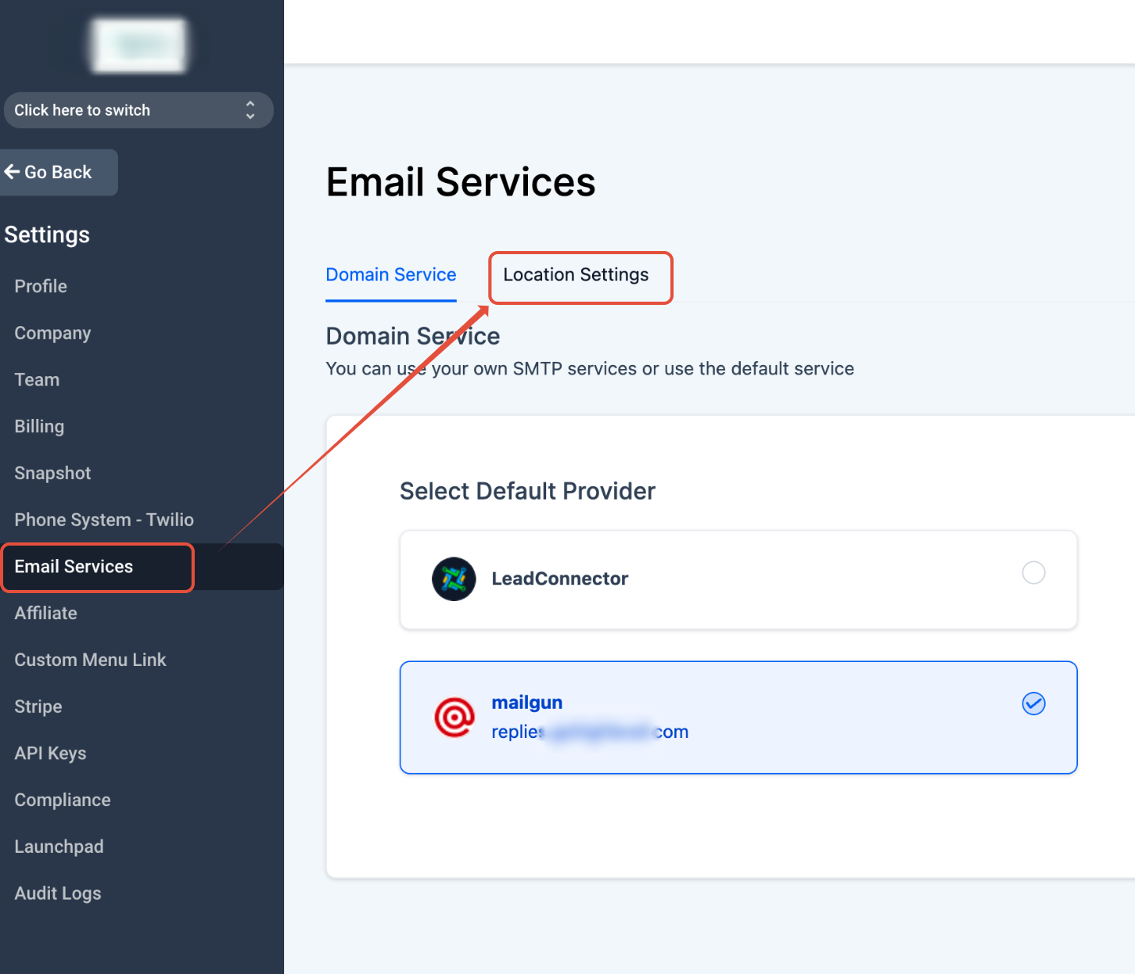Open the Domain Service tab
1135x974 pixels.
(390, 275)
